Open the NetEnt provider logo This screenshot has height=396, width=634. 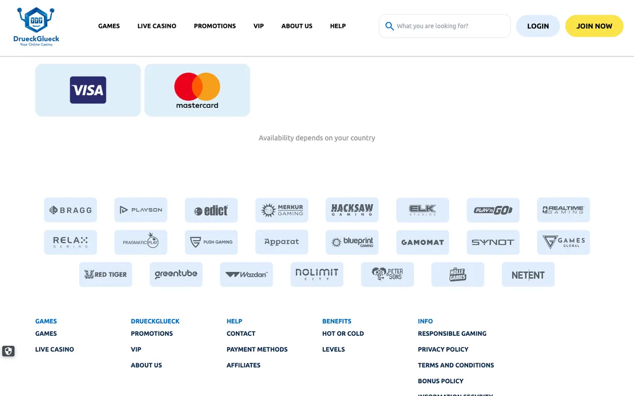(528, 275)
